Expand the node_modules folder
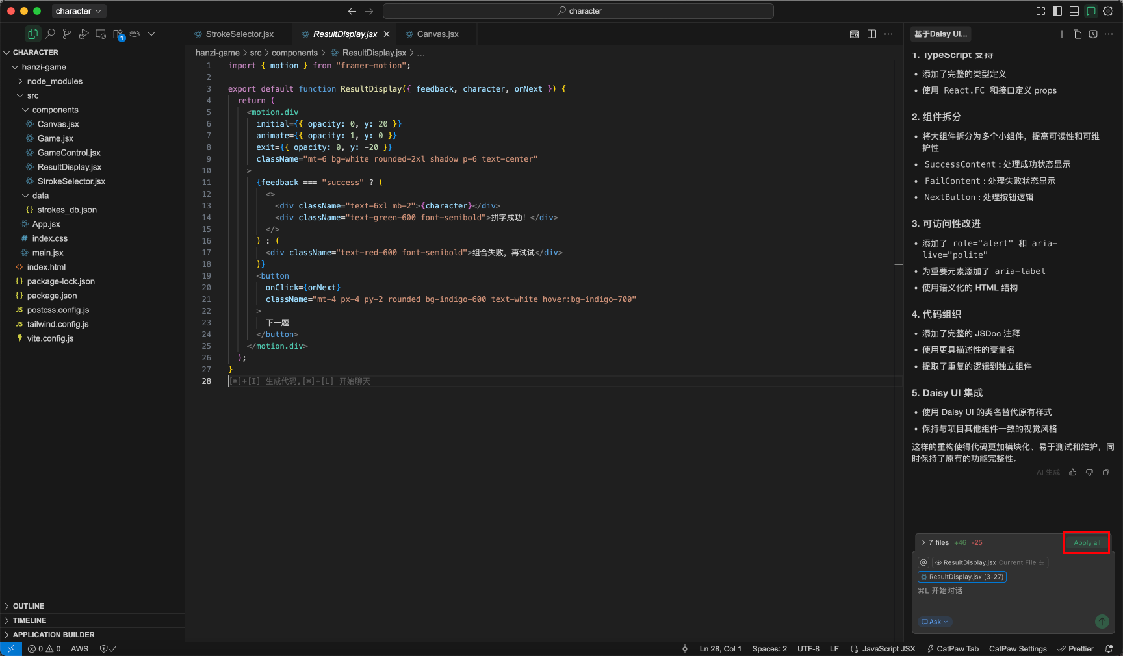Image resolution: width=1123 pixels, height=656 pixels. (x=55, y=81)
